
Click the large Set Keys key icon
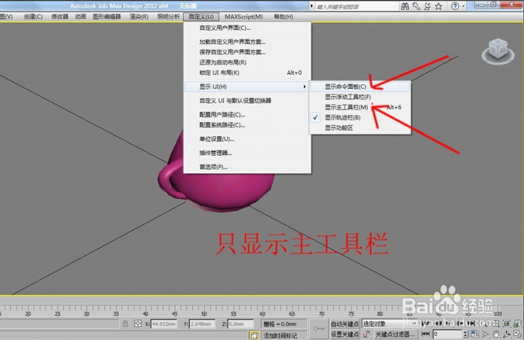(x=319, y=328)
